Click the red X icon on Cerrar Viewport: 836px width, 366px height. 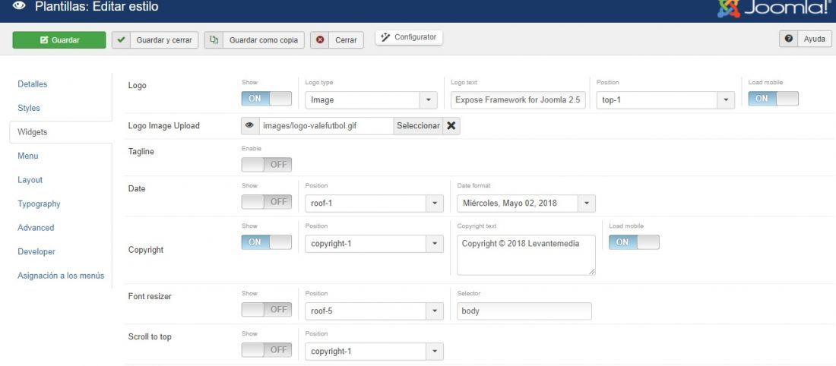pos(320,40)
